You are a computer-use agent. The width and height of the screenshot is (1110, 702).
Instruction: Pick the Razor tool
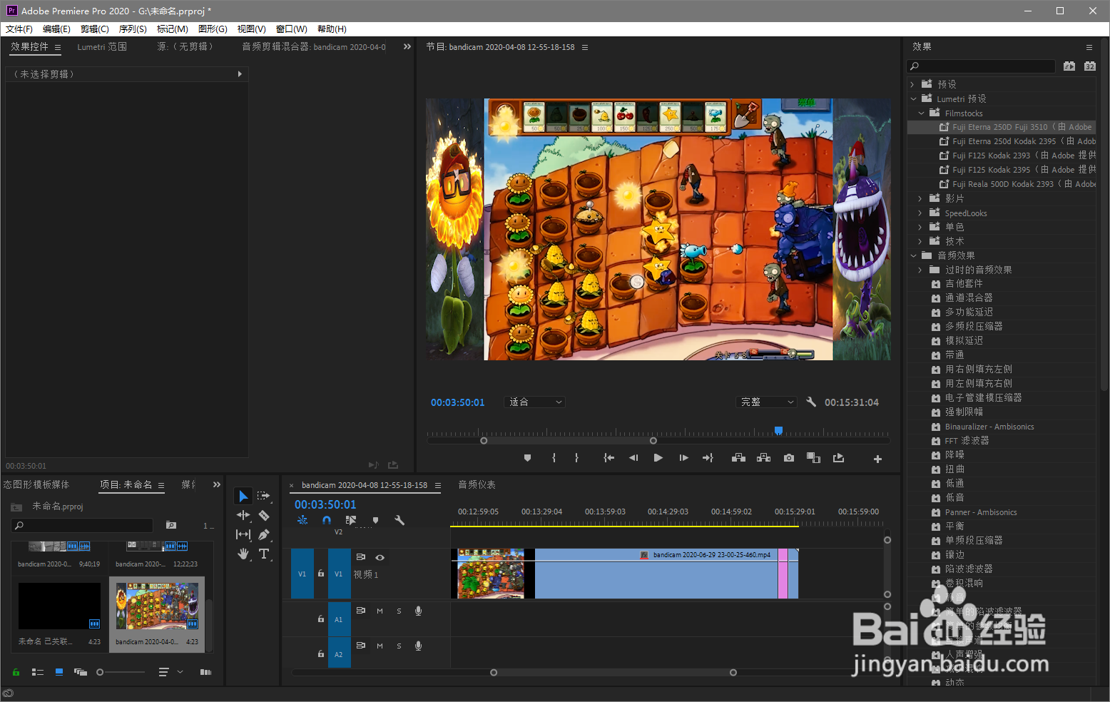click(x=264, y=515)
